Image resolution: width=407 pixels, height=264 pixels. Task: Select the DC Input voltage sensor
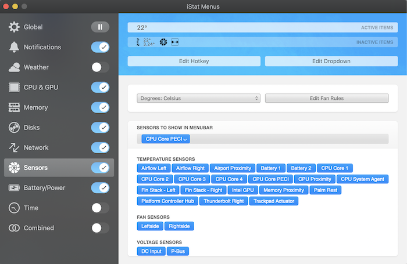[151, 251]
